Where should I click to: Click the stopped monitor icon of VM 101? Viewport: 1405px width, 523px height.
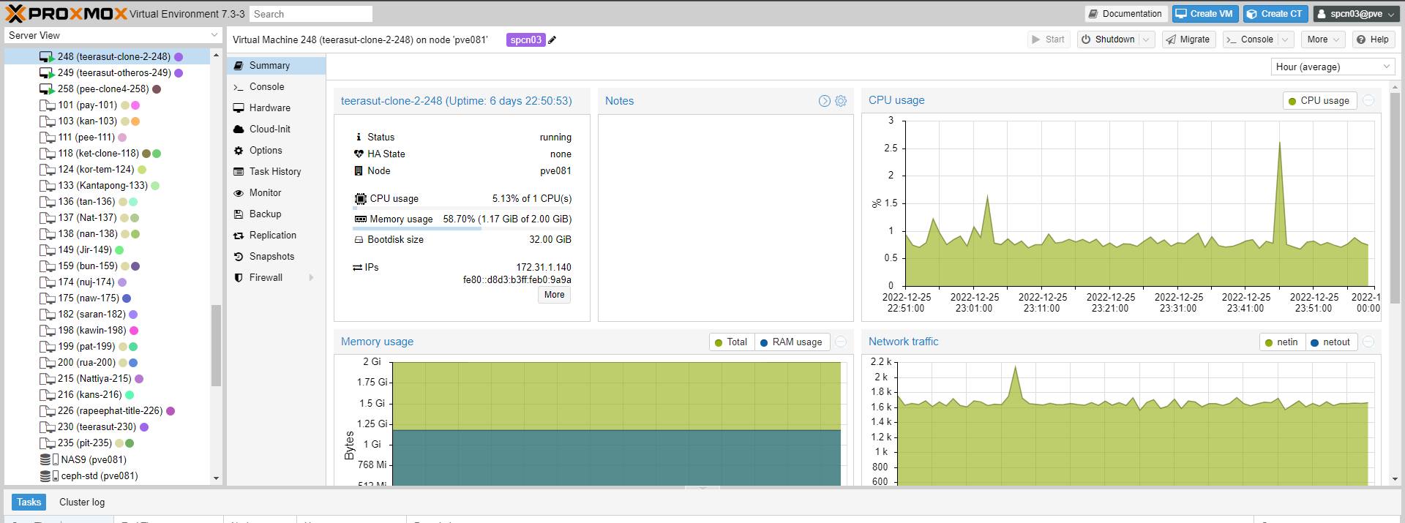[x=47, y=105]
